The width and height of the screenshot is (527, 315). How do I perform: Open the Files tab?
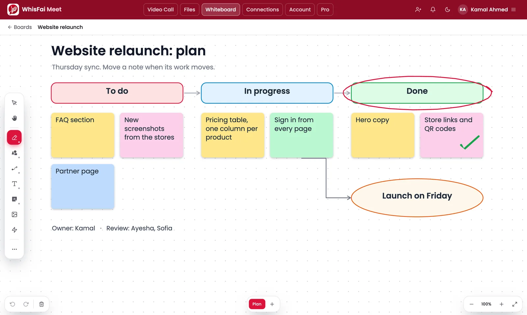point(189,10)
